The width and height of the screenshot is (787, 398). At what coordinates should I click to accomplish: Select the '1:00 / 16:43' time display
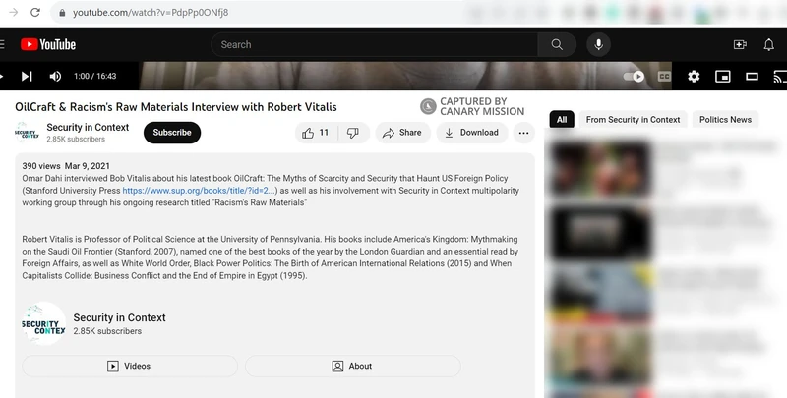pos(94,77)
